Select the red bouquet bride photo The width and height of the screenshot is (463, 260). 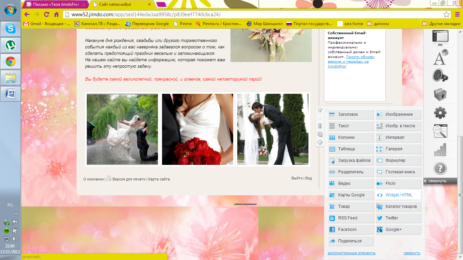198,129
